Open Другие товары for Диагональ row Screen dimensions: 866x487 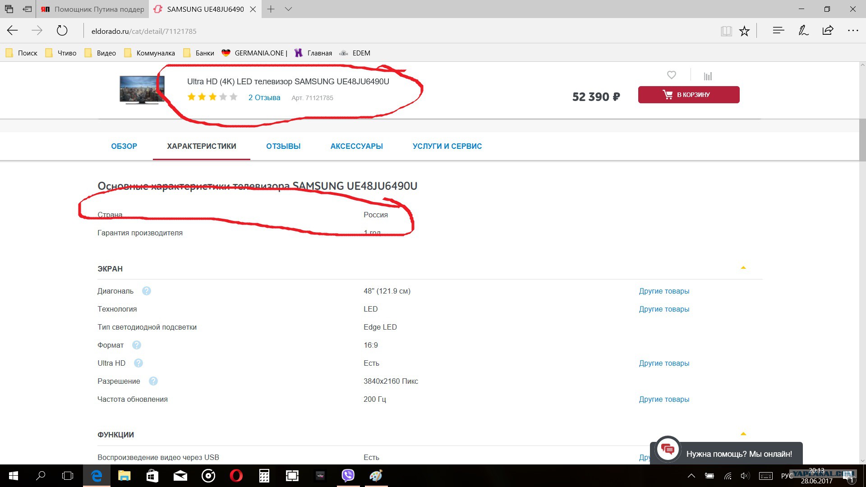(664, 291)
